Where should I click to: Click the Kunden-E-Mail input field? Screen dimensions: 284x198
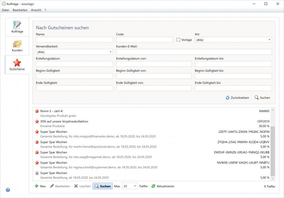[x=194, y=52]
